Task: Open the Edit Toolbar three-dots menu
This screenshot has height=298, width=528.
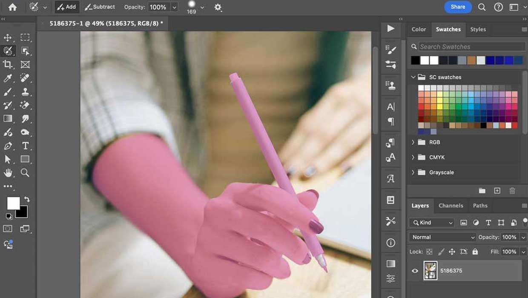Action: click(8, 186)
